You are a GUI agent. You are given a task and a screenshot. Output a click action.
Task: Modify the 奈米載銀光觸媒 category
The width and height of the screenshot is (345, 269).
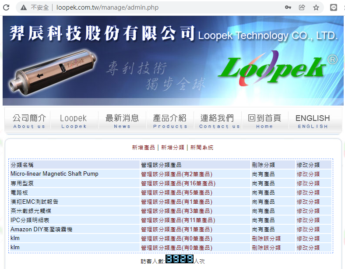coord(308,211)
